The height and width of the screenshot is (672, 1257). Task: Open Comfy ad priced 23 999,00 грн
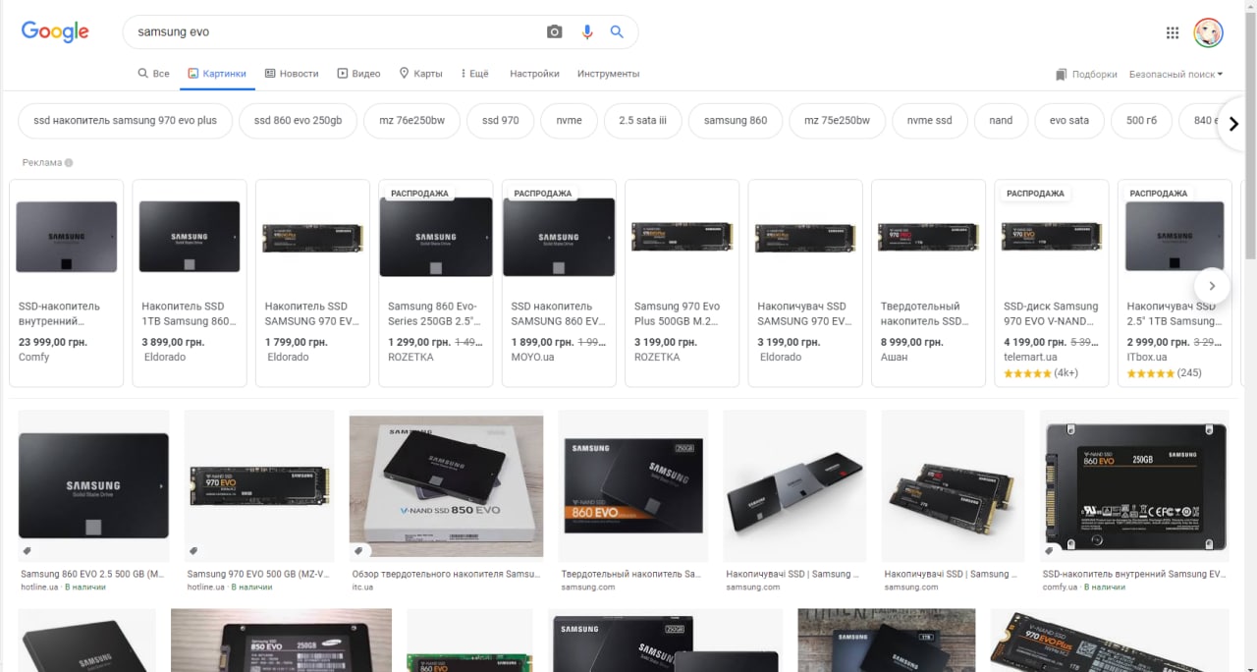tap(66, 283)
